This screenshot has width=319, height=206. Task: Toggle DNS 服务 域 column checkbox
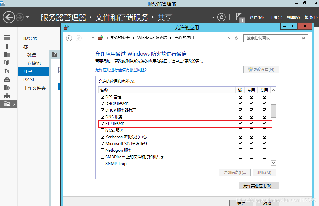pos(241,117)
